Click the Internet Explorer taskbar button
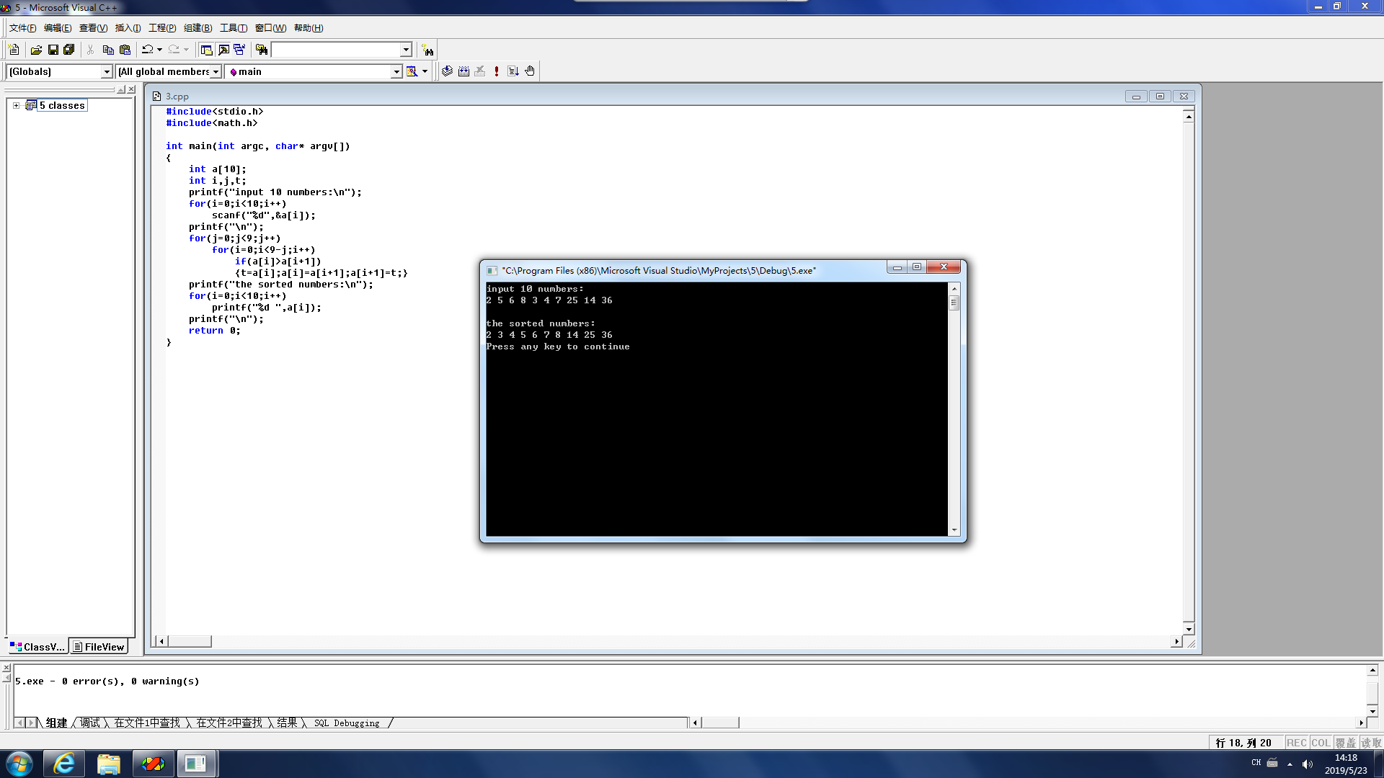The width and height of the screenshot is (1384, 778). pyautogui.click(x=64, y=764)
